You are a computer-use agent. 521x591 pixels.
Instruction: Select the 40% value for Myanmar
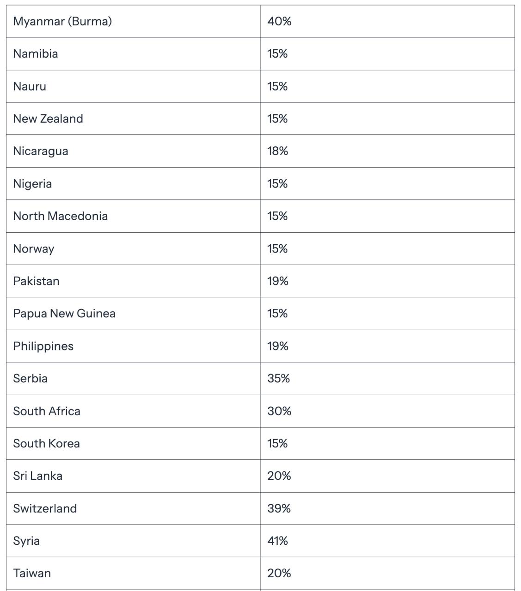pos(279,21)
